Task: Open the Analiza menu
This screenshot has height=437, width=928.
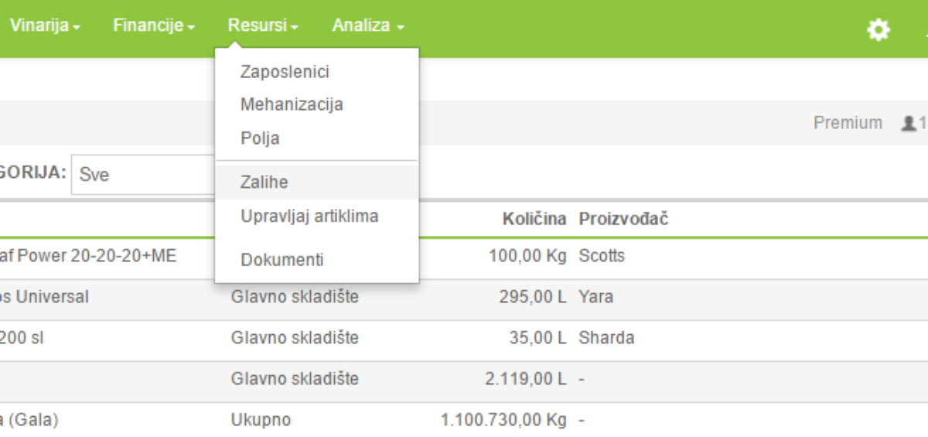Action: pos(368,26)
